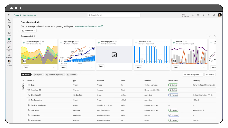228x128 pixels.
Task: Click the Search box at top
Action: [114, 15]
